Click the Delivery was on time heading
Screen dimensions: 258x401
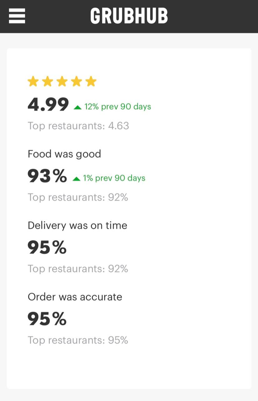(x=78, y=225)
